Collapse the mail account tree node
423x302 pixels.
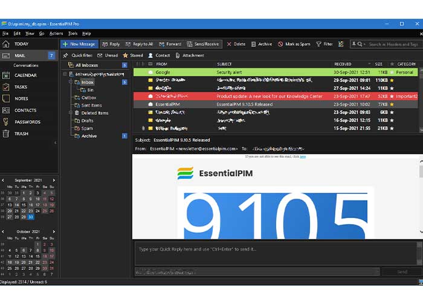coord(65,74)
